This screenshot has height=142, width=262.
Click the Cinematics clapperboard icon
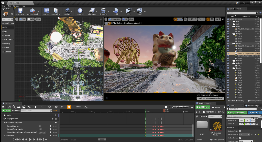[103, 11]
